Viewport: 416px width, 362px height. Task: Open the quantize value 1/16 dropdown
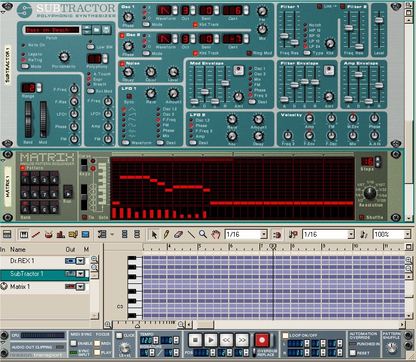351,235
